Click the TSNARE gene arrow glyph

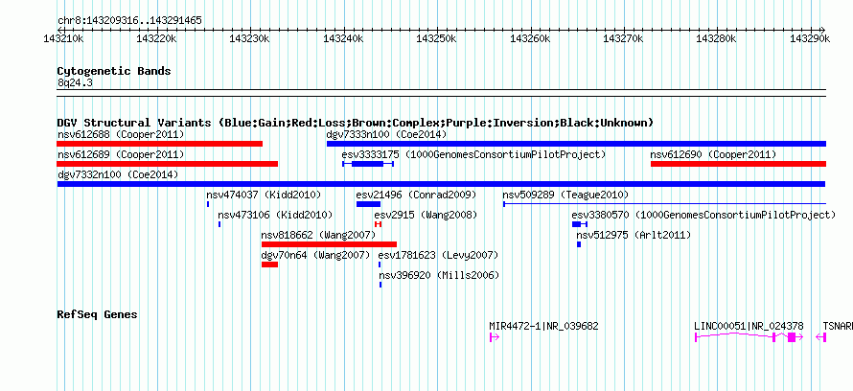pyautogui.click(x=821, y=337)
